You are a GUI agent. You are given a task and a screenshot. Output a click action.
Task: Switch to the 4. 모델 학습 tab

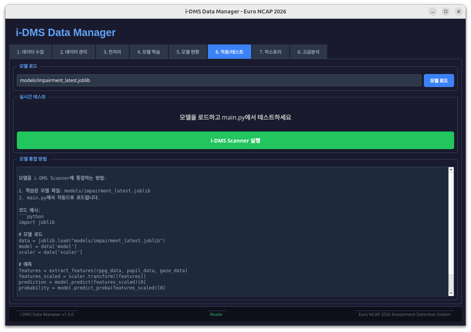[149, 51]
